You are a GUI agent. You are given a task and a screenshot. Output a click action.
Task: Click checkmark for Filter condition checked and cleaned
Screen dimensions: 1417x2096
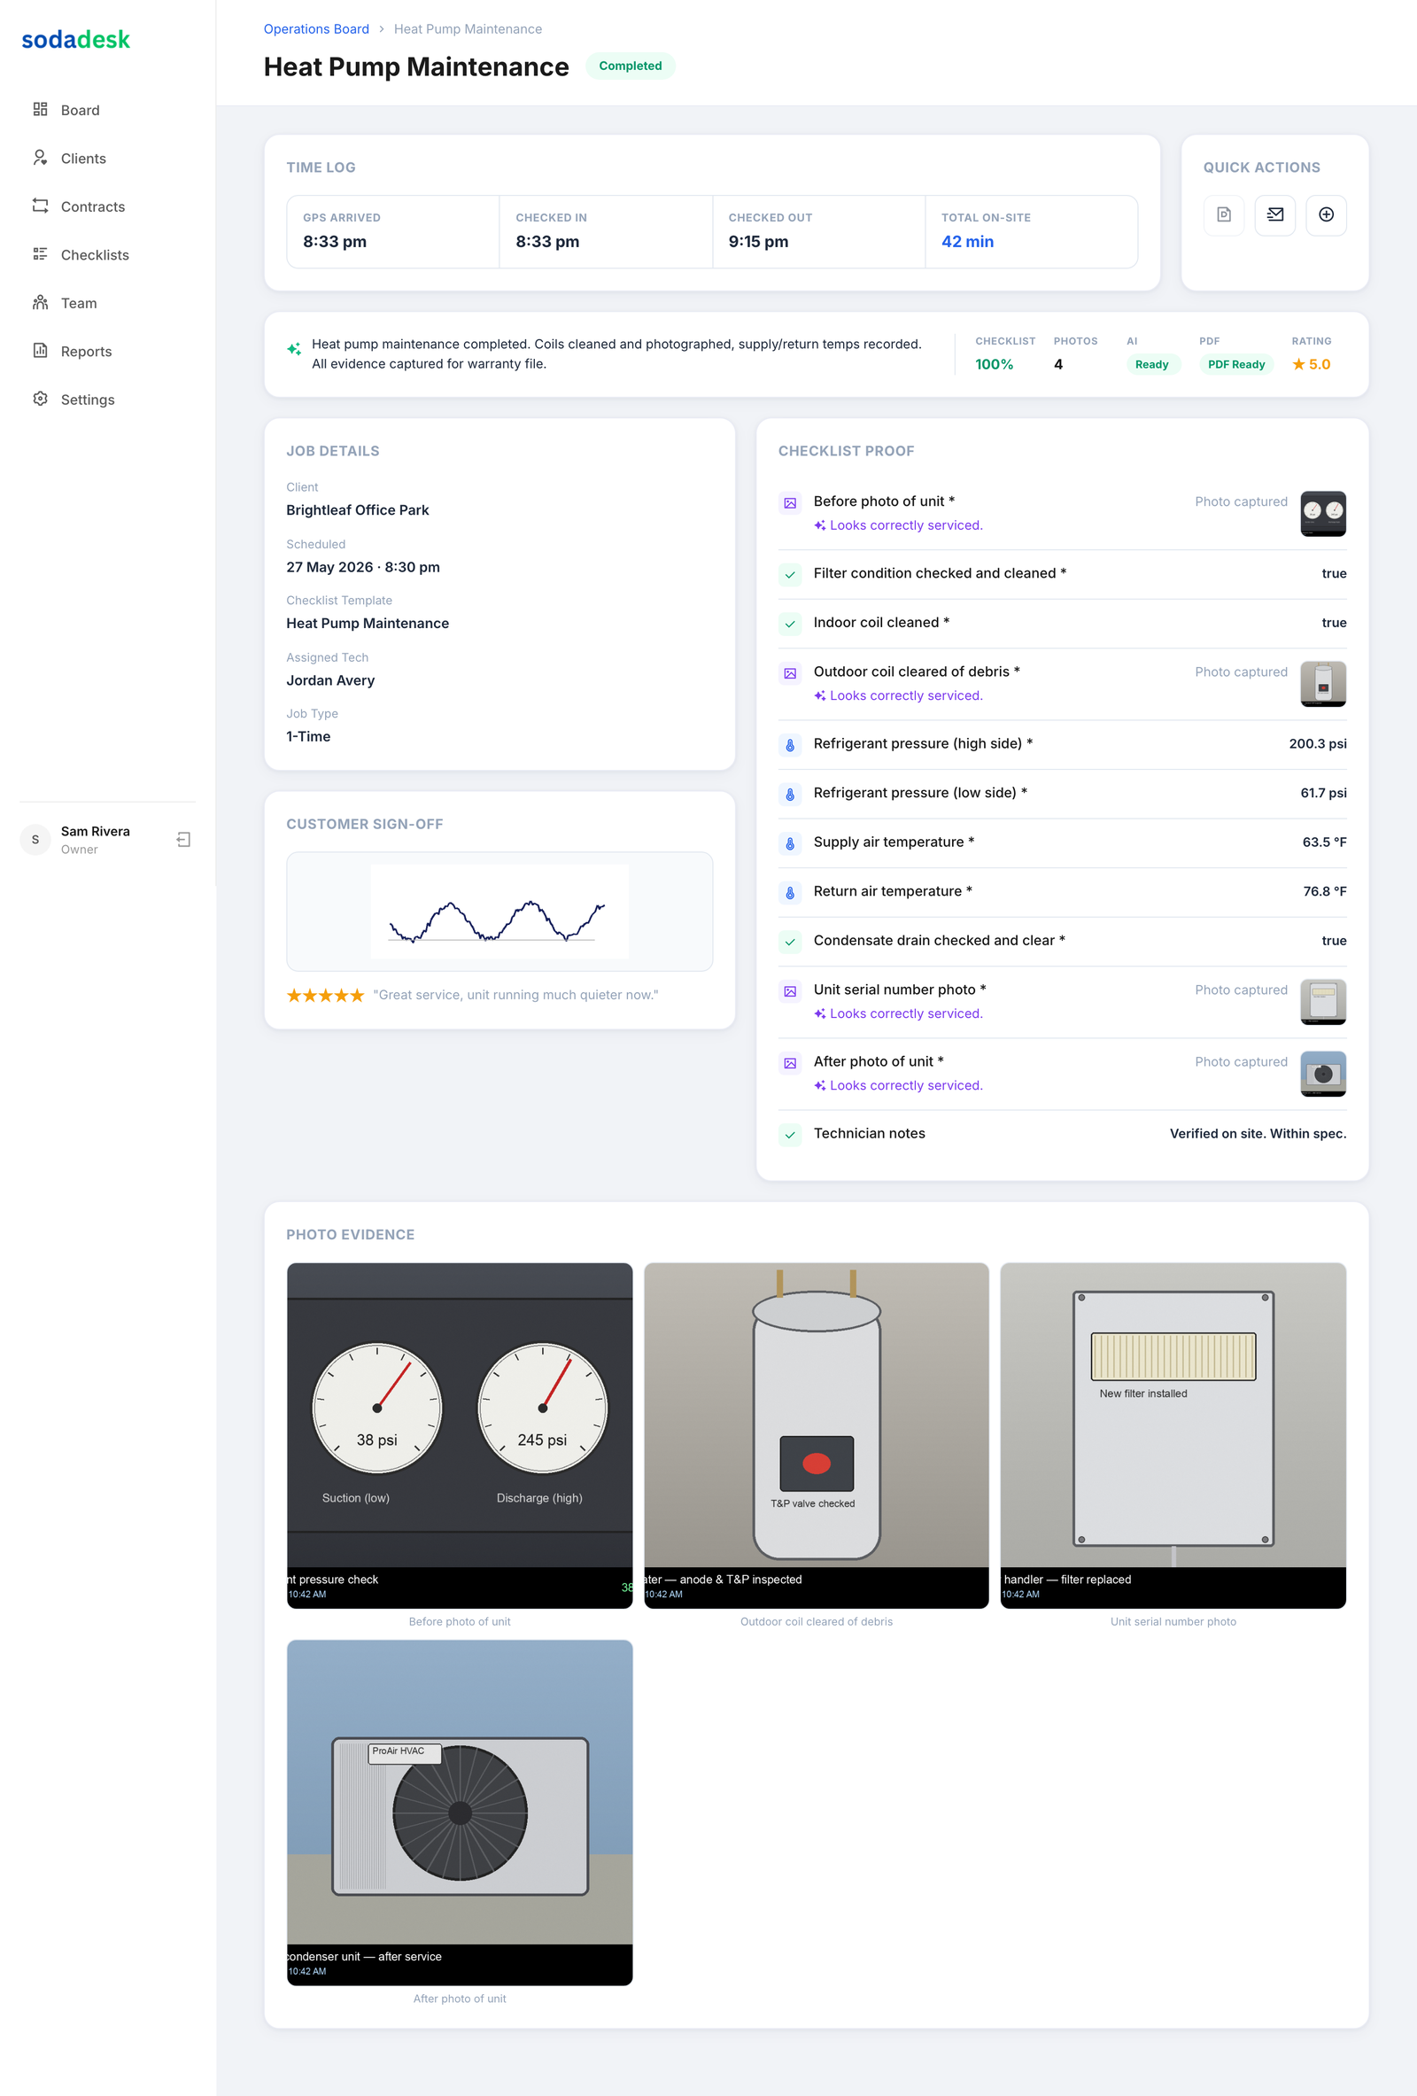pos(790,575)
